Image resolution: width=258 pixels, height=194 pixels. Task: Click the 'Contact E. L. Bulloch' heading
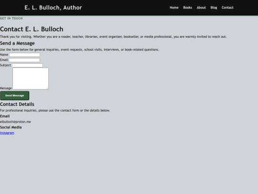(32, 29)
